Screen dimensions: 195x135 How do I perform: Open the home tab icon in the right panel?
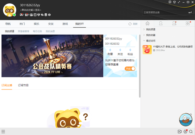pos(147,23)
